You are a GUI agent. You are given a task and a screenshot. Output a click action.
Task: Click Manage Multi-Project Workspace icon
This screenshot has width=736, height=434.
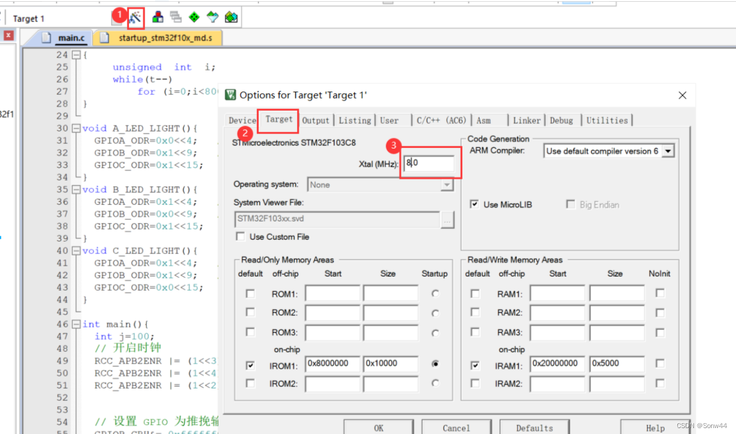click(x=176, y=17)
